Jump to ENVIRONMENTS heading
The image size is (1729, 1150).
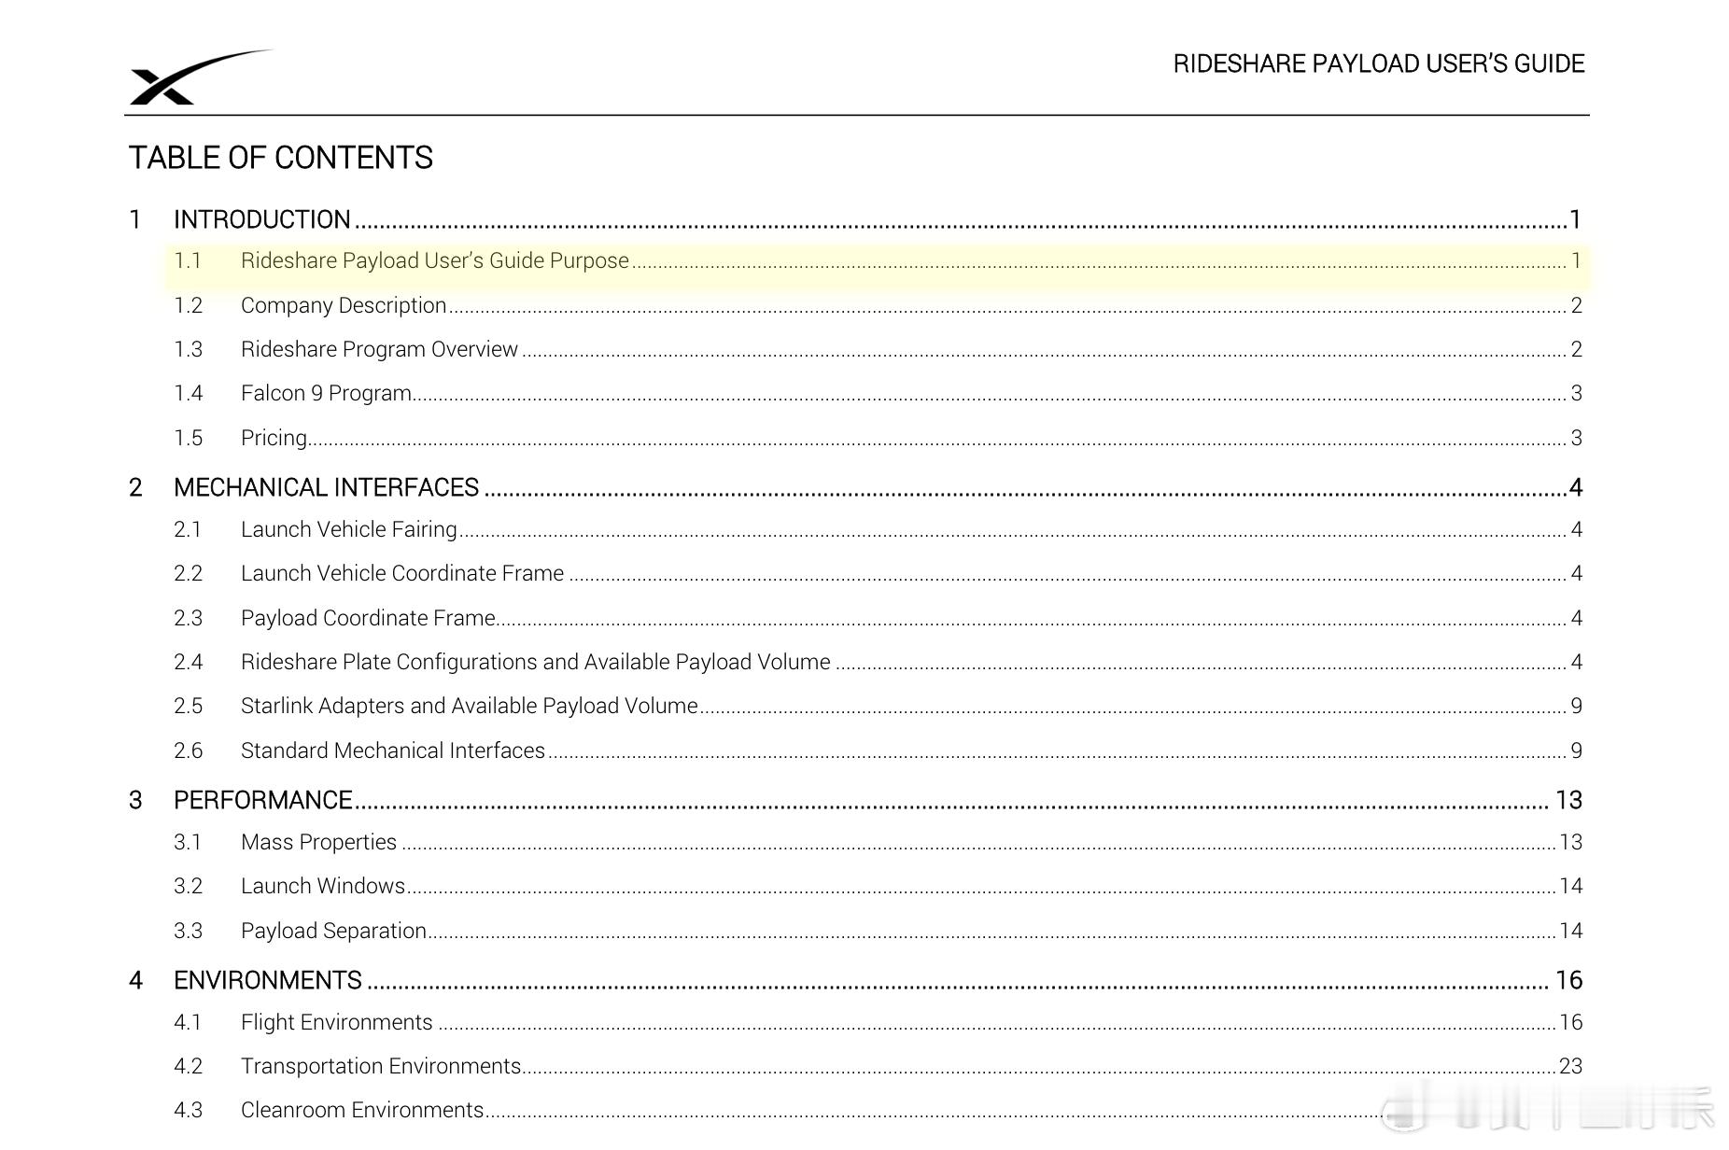(x=855, y=980)
